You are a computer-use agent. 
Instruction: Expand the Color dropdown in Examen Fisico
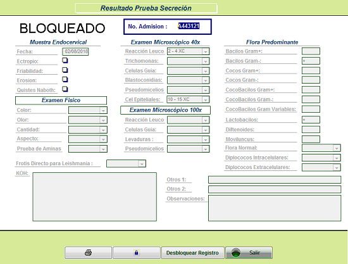pyautogui.click(x=88, y=110)
